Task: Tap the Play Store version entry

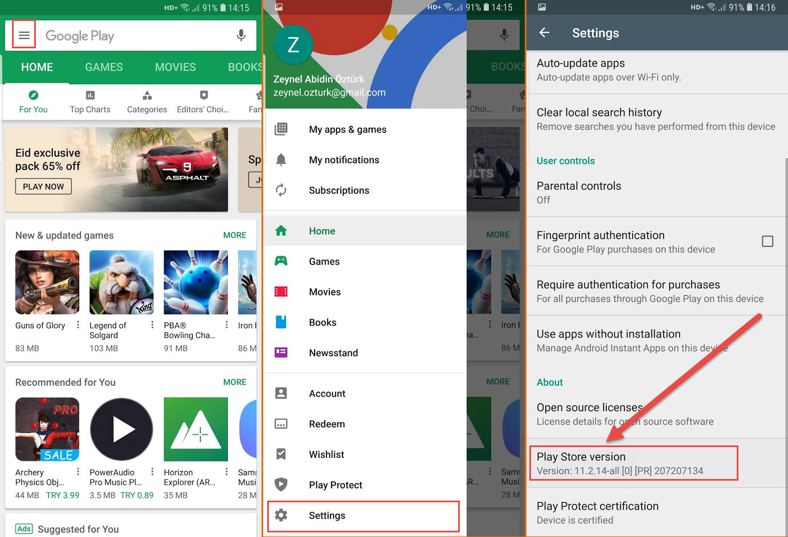Action: pyautogui.click(x=656, y=463)
